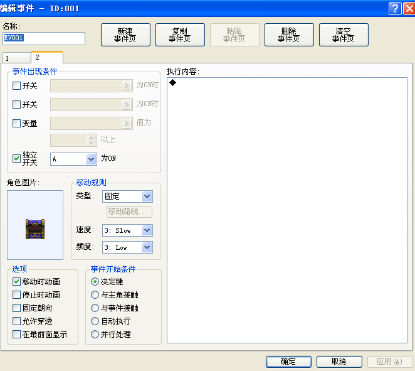Cancel with the 取消 button
The height and width of the screenshot is (371, 415).
pos(339,362)
